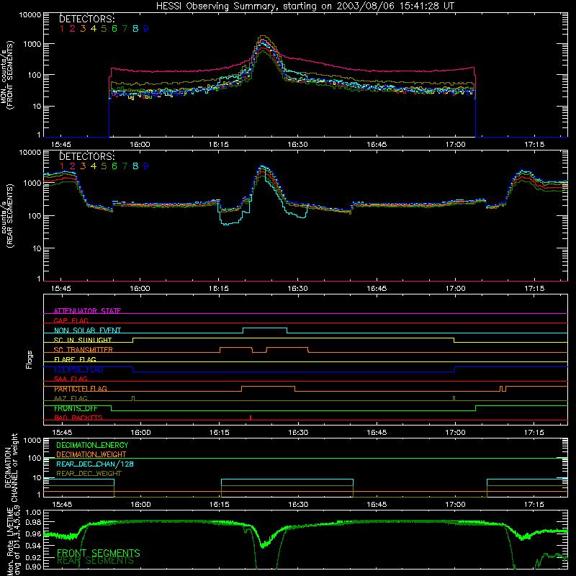Click the REAR_DEC_CHAN/128 legend entry
576x576 pixels.
coord(95,464)
